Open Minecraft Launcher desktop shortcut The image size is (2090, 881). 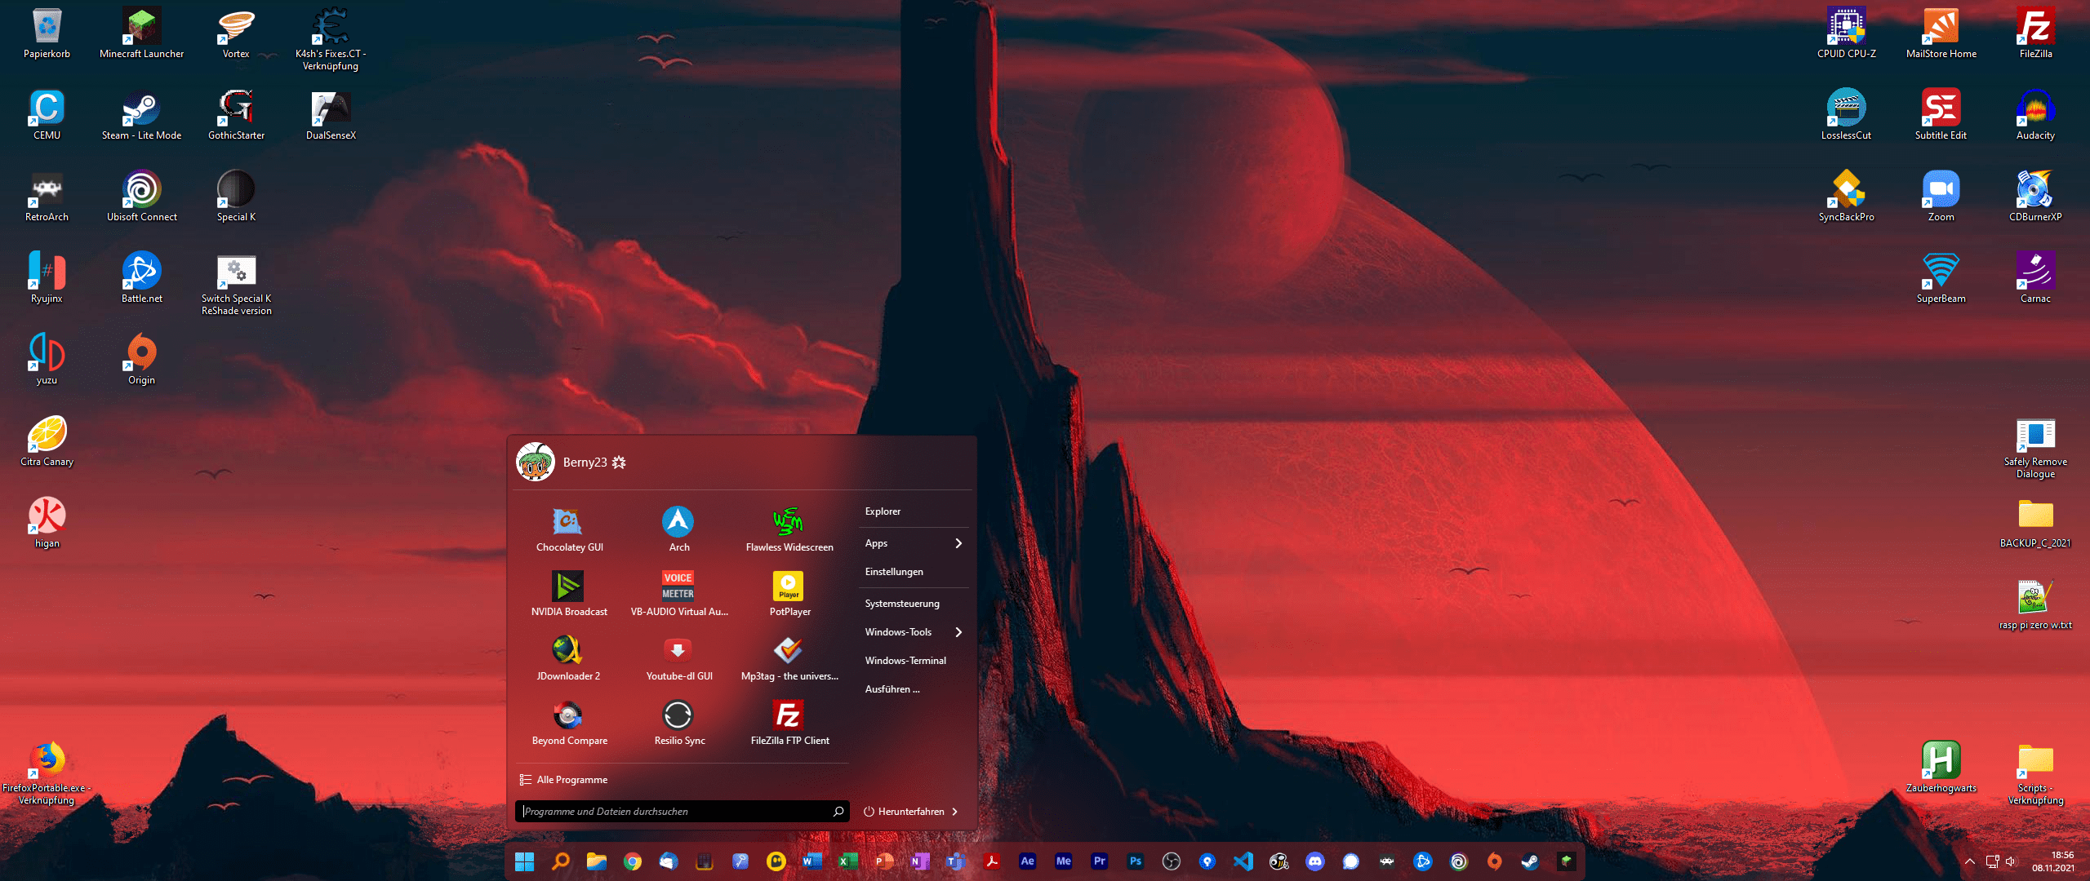(x=141, y=33)
